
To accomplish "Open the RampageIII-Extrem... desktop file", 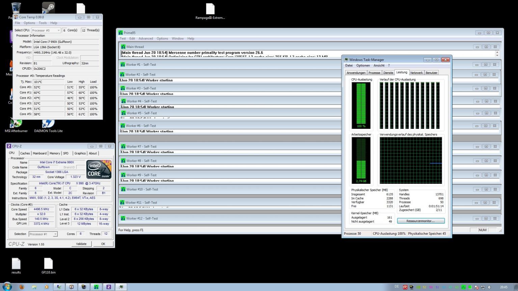I will tap(210, 12).
